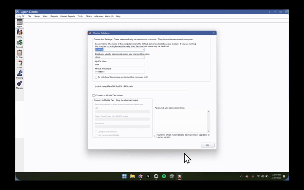The height and width of the screenshot is (190, 304).
Task: Click Log Off in the menu bar
Action: tap(21, 16)
